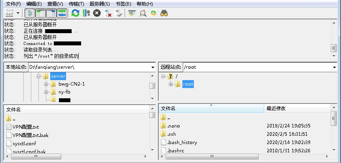Open the Site Manager dropdown arrow
Image resolution: width=341 pixels, height=163 pixels.
pyautogui.click(x=18, y=13)
